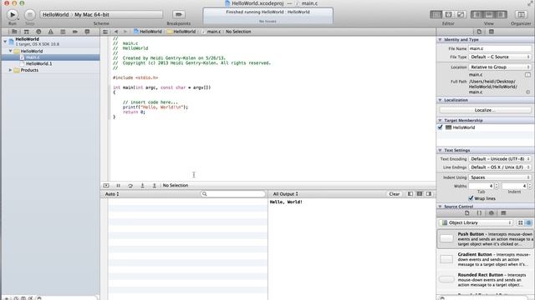
Task: Collapse the Localization section
Action: [x=440, y=100]
